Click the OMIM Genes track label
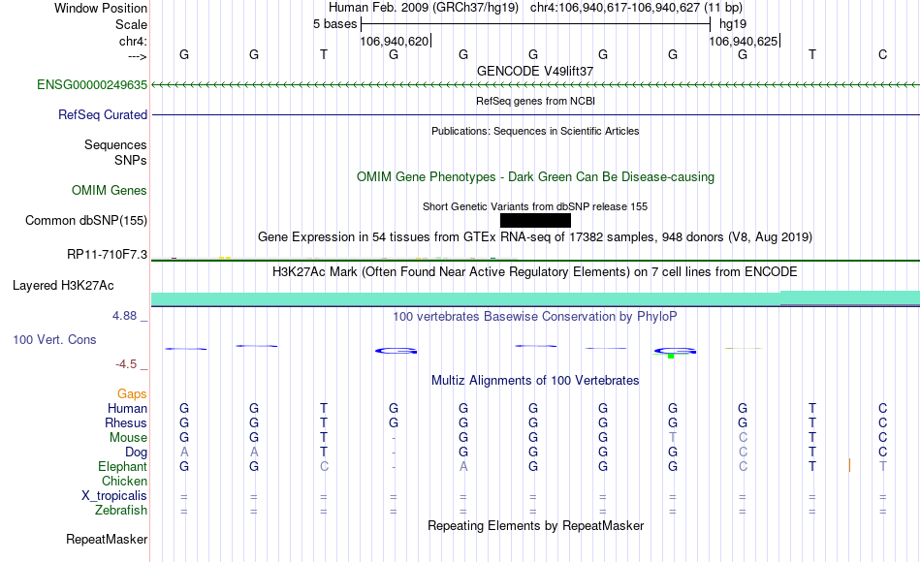The width and height of the screenshot is (921, 562). pos(109,190)
